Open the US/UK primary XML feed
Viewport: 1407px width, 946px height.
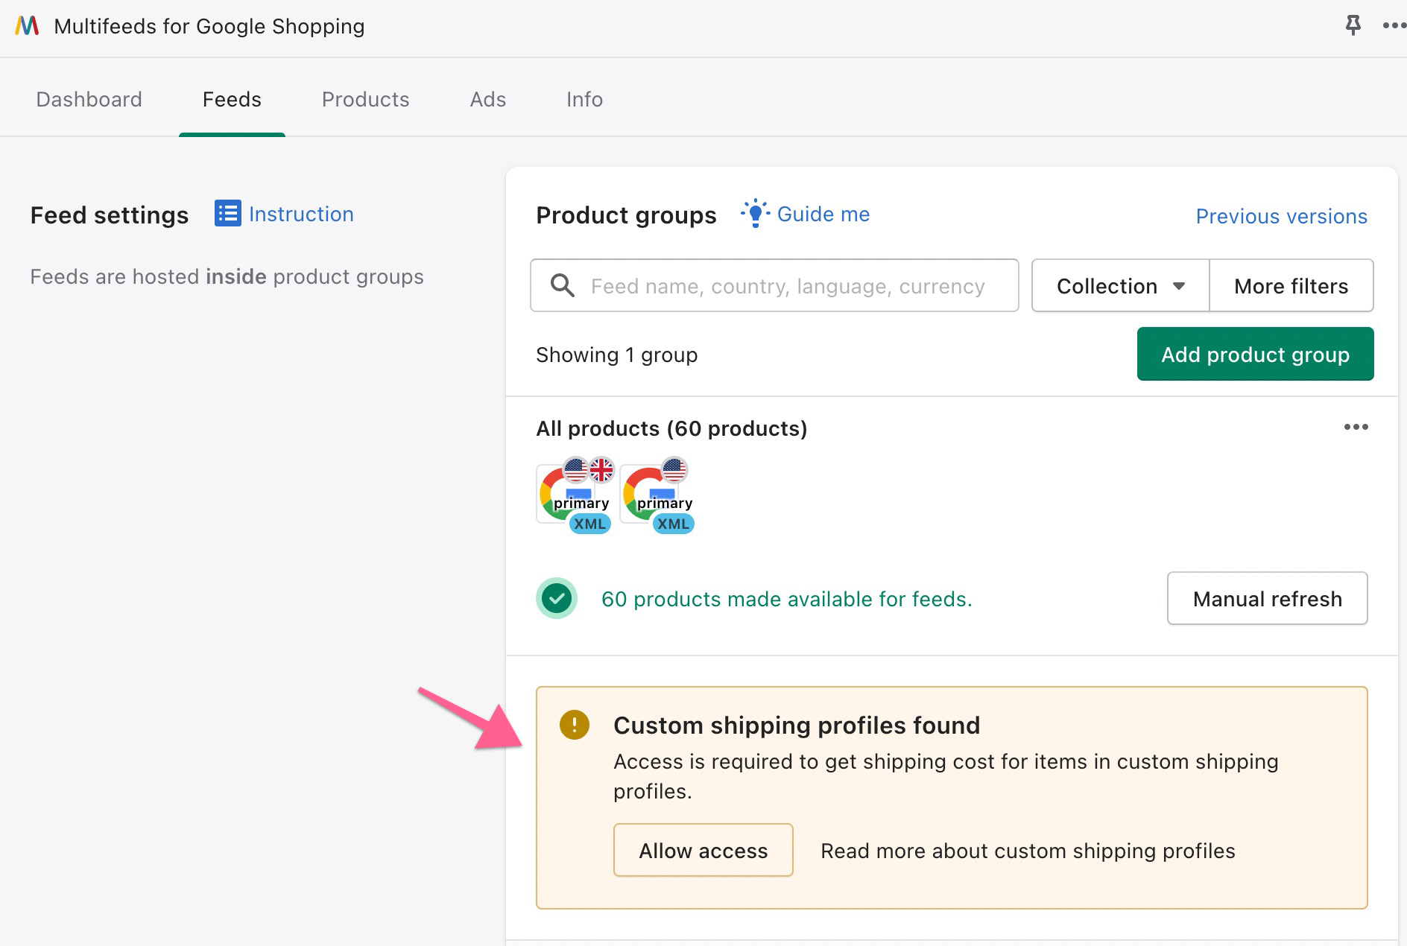pyautogui.click(x=575, y=495)
